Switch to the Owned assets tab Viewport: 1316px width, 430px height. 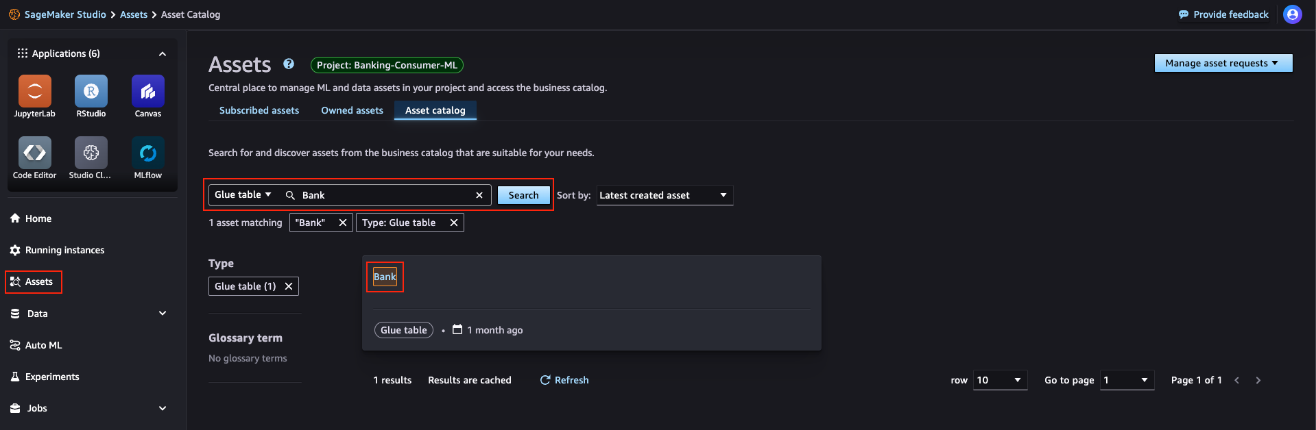tap(352, 110)
